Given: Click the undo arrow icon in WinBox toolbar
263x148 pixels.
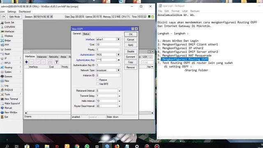Looking at the screenshot, I should [3, 16].
